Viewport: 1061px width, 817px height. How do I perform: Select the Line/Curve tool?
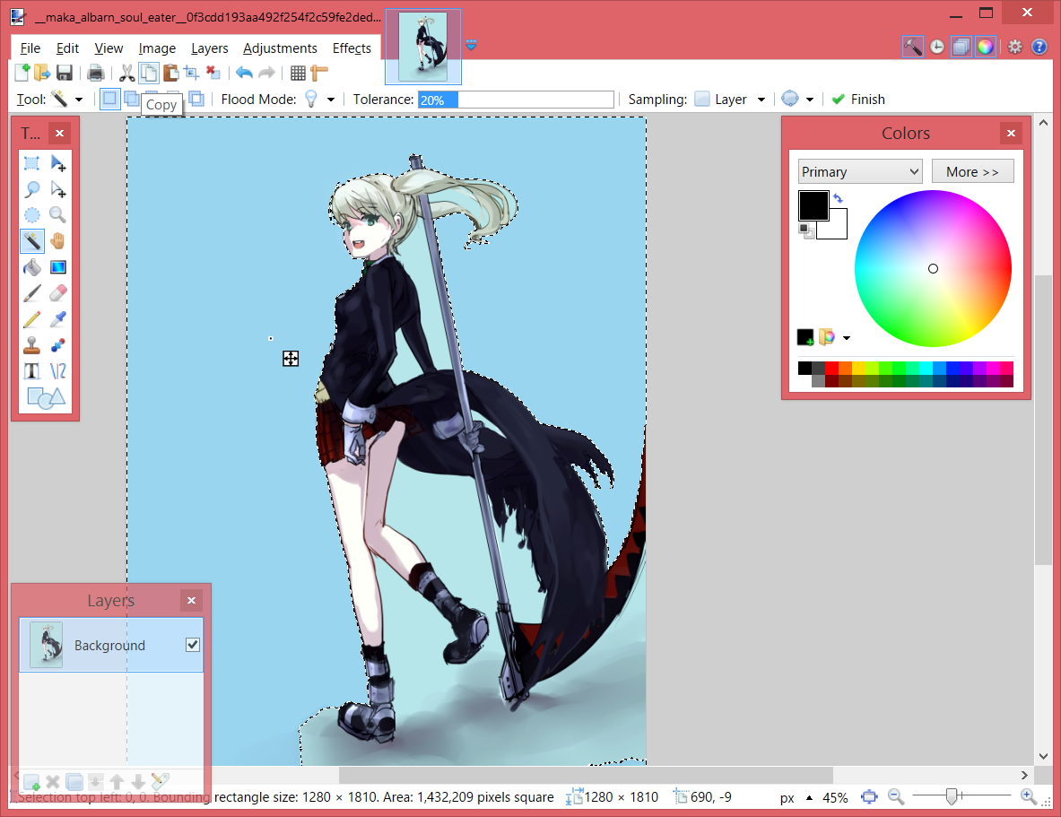pyautogui.click(x=58, y=371)
